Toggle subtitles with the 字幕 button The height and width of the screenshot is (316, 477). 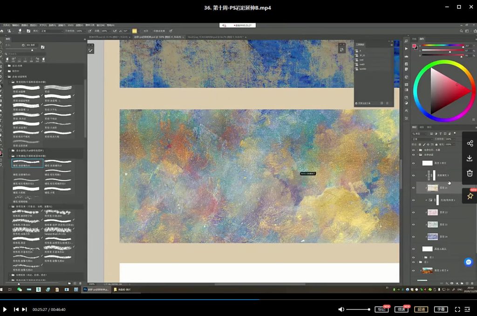441,309
